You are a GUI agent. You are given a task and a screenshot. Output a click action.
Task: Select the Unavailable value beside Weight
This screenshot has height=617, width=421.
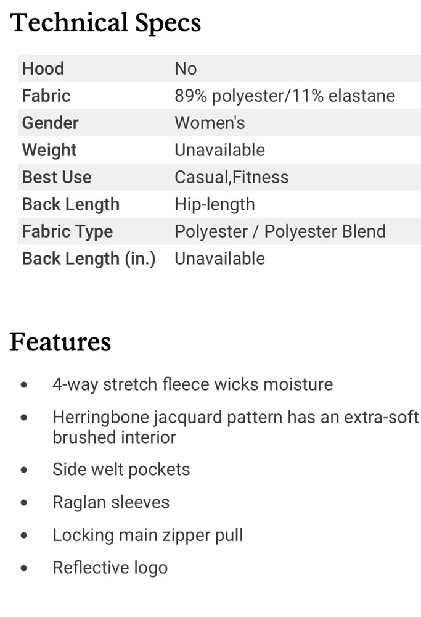point(219,150)
